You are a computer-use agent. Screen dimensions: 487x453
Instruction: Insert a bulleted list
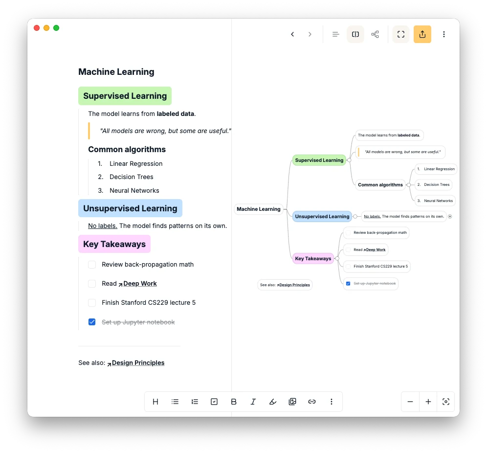175,402
